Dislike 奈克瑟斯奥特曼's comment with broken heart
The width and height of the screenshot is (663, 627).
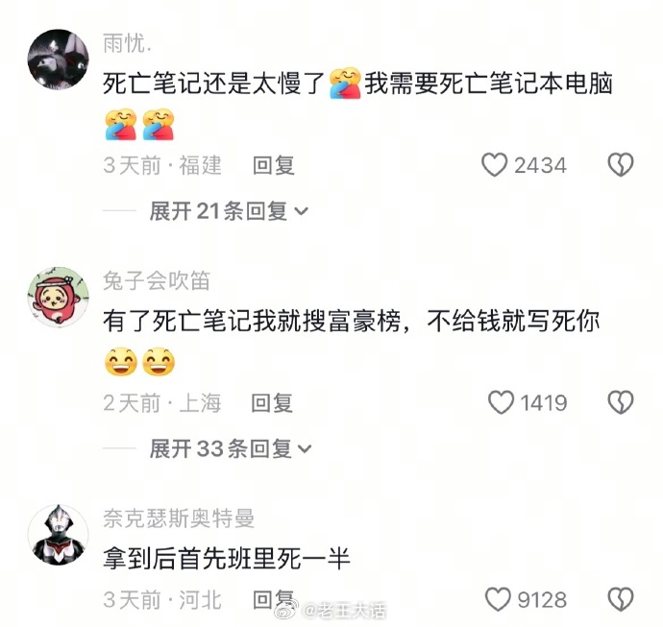pos(621,599)
